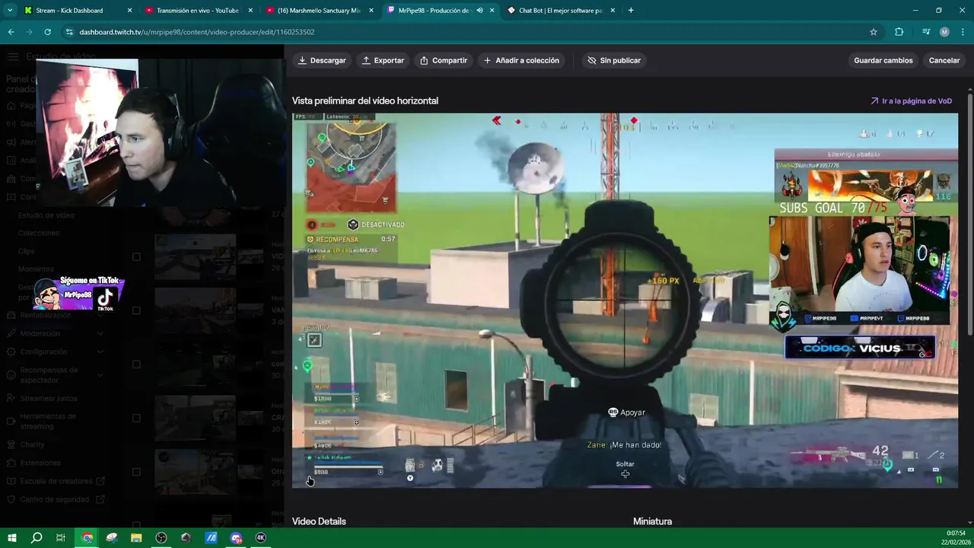The width and height of the screenshot is (974, 548).
Task: Close the Chat Bot tab
Action: point(613,11)
